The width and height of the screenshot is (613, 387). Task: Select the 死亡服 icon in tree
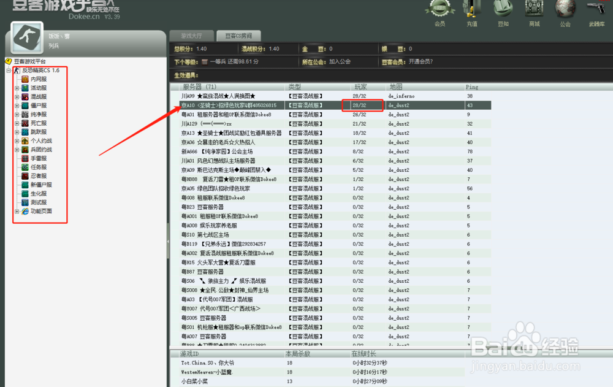click(x=25, y=123)
